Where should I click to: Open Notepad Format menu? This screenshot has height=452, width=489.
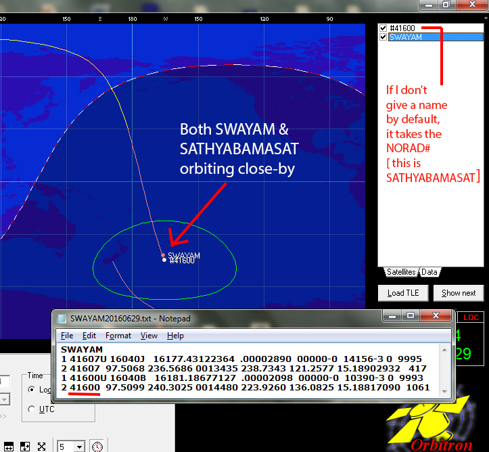[x=118, y=336]
